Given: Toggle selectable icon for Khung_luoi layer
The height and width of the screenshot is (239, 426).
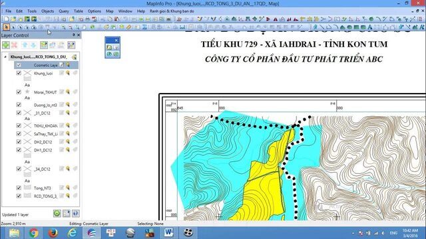Looking at the screenshot, I should pyautogui.click(x=68, y=73).
